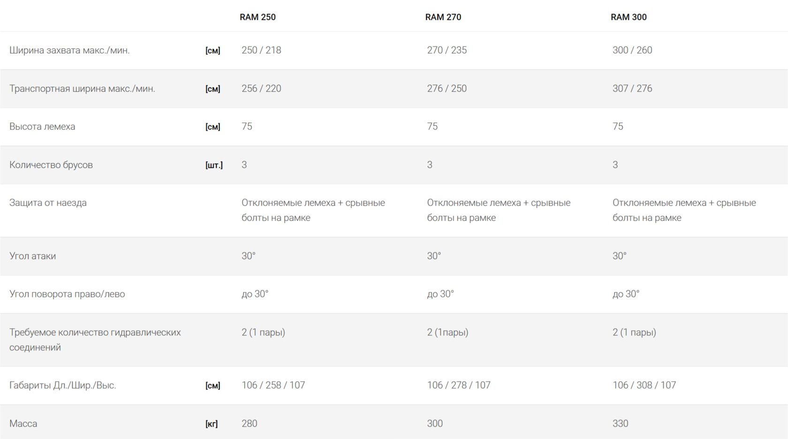Click the 'Высота лемеха' row label

point(42,126)
